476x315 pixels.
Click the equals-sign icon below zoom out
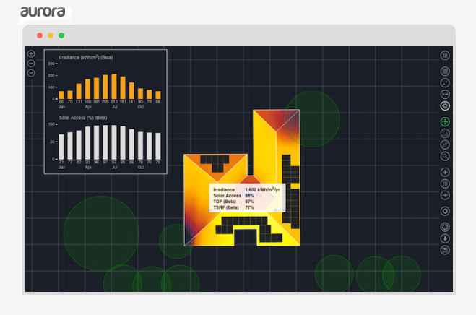click(x=31, y=73)
